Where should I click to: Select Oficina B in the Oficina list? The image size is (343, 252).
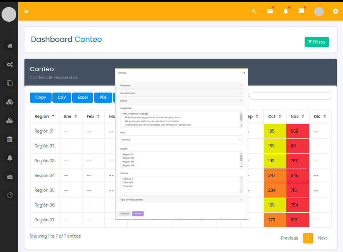pos(128,182)
